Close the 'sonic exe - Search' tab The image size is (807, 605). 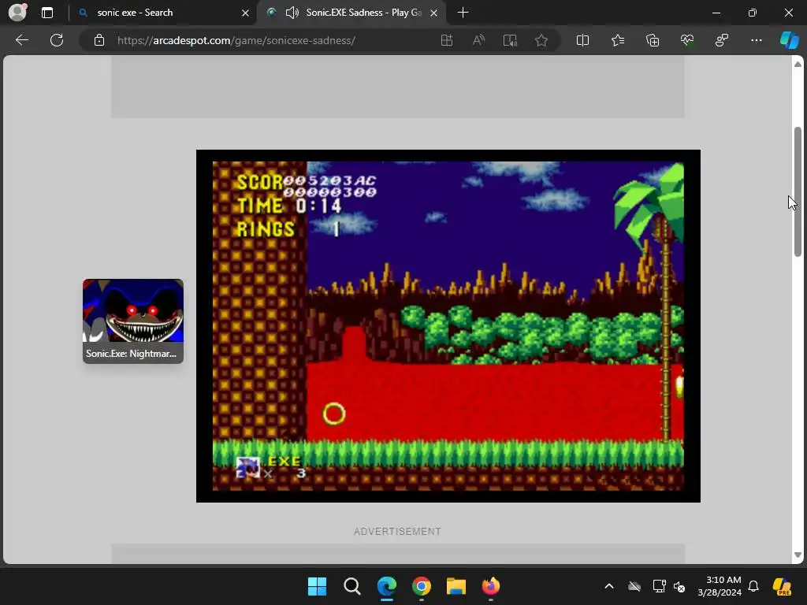coord(246,13)
